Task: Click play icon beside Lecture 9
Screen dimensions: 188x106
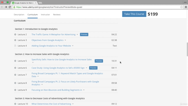Action: (x=15, y=90)
